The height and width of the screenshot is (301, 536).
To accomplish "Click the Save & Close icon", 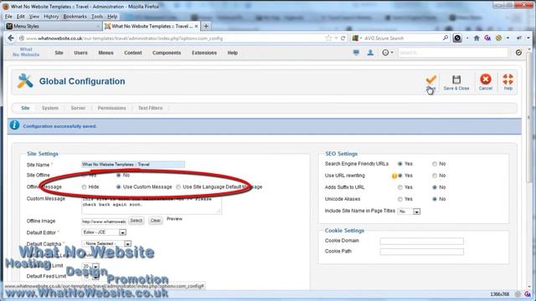I will pyautogui.click(x=456, y=79).
